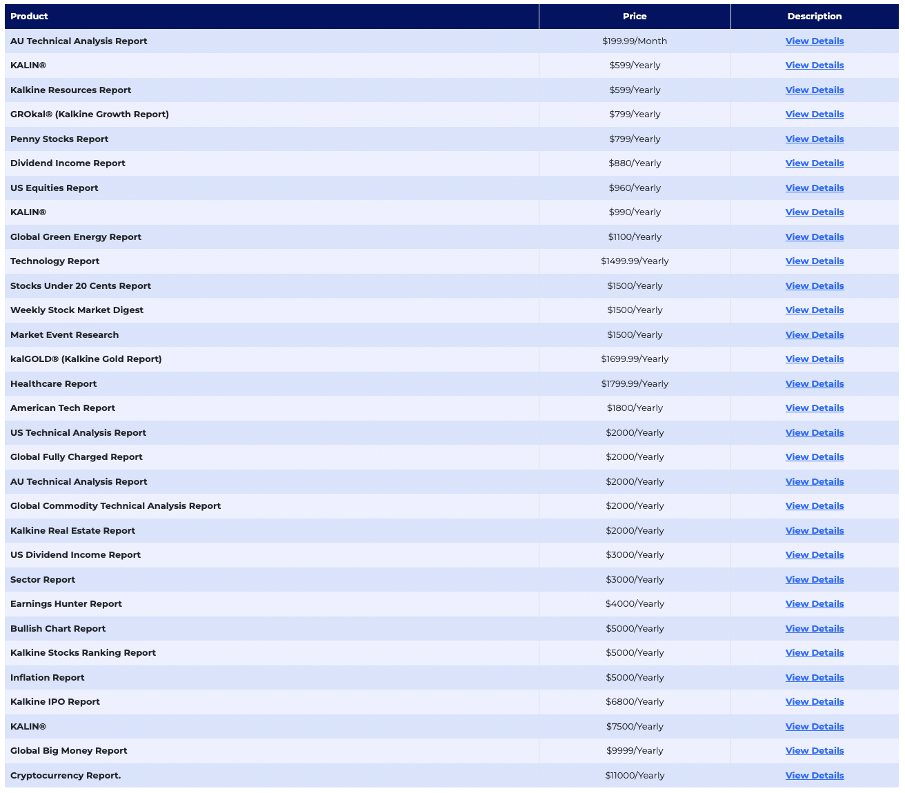
Task: Select the Penny Stocks Report product name
Action: (59, 139)
